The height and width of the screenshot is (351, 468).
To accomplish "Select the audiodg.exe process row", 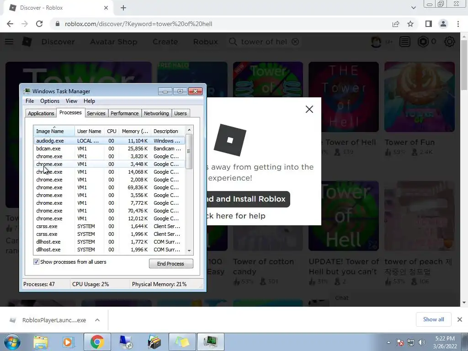I will [x=109, y=141].
